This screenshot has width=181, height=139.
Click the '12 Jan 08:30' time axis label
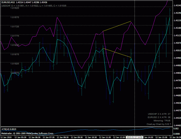click(63, 137)
